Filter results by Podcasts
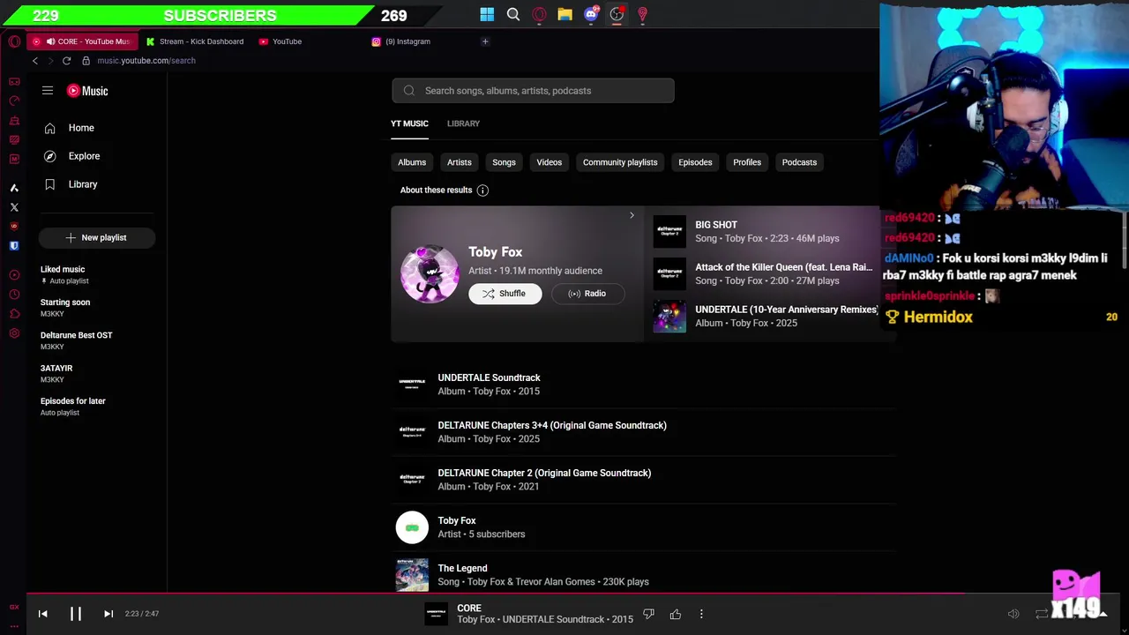 [799, 162]
